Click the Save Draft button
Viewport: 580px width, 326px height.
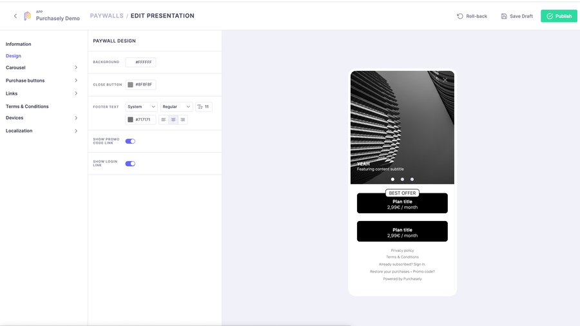pos(517,16)
